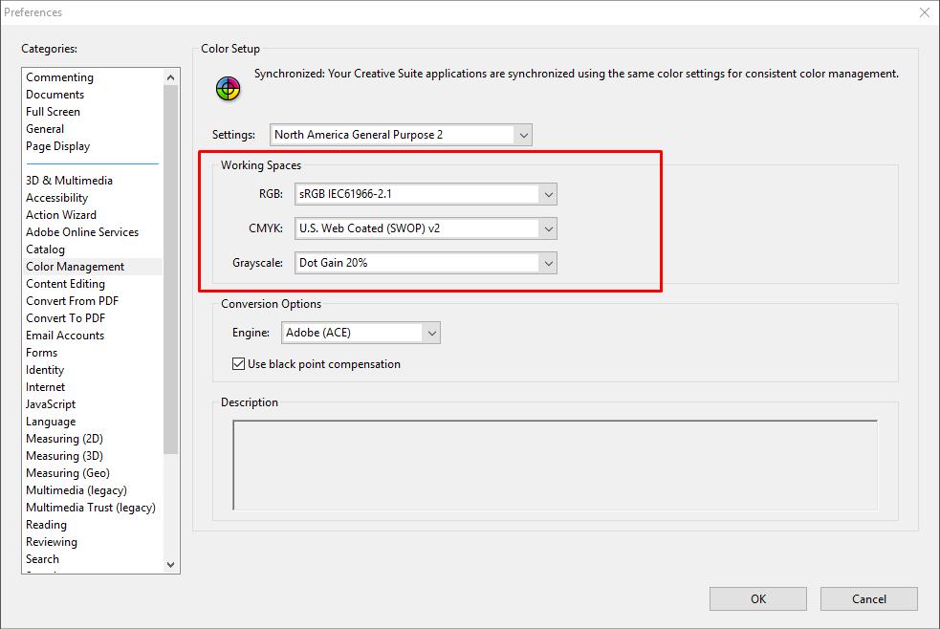Select the Multimedia Trust (legacy) category

(94, 508)
